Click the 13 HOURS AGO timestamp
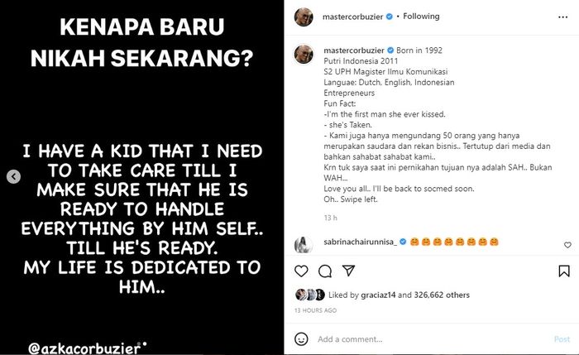 (316, 310)
